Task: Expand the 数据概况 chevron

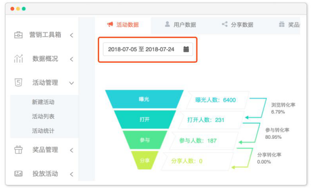Action: pos(71,59)
